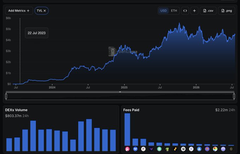
Task: Click the blue sailboat protocol icon
Action: (199, 149)
